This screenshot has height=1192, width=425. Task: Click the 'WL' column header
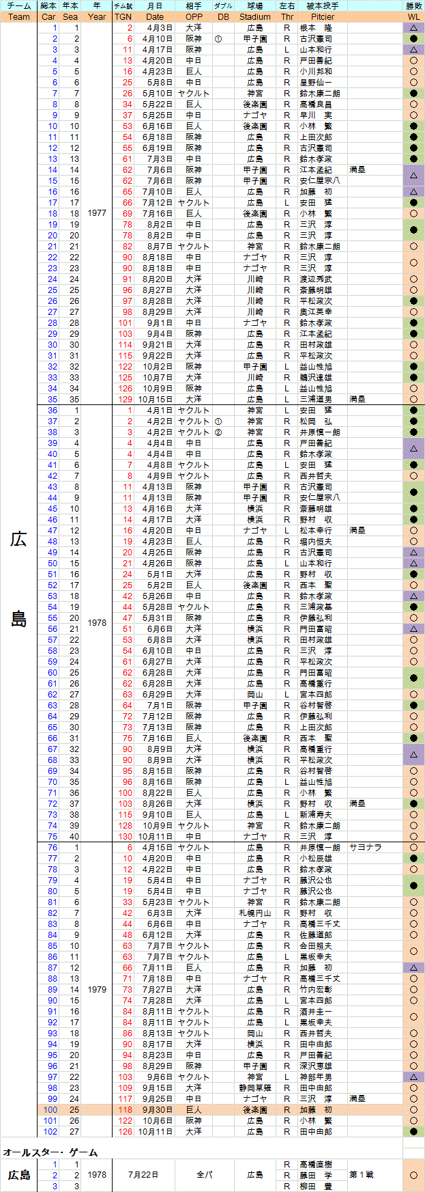pos(413,17)
